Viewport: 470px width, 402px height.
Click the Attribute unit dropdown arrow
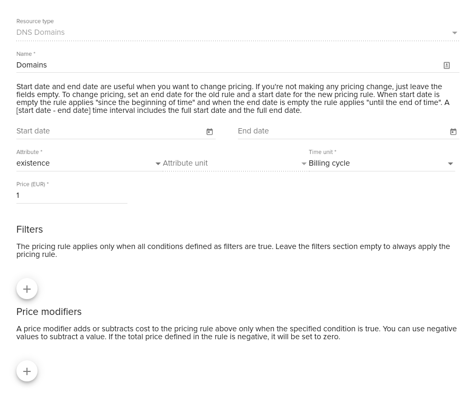303,164
